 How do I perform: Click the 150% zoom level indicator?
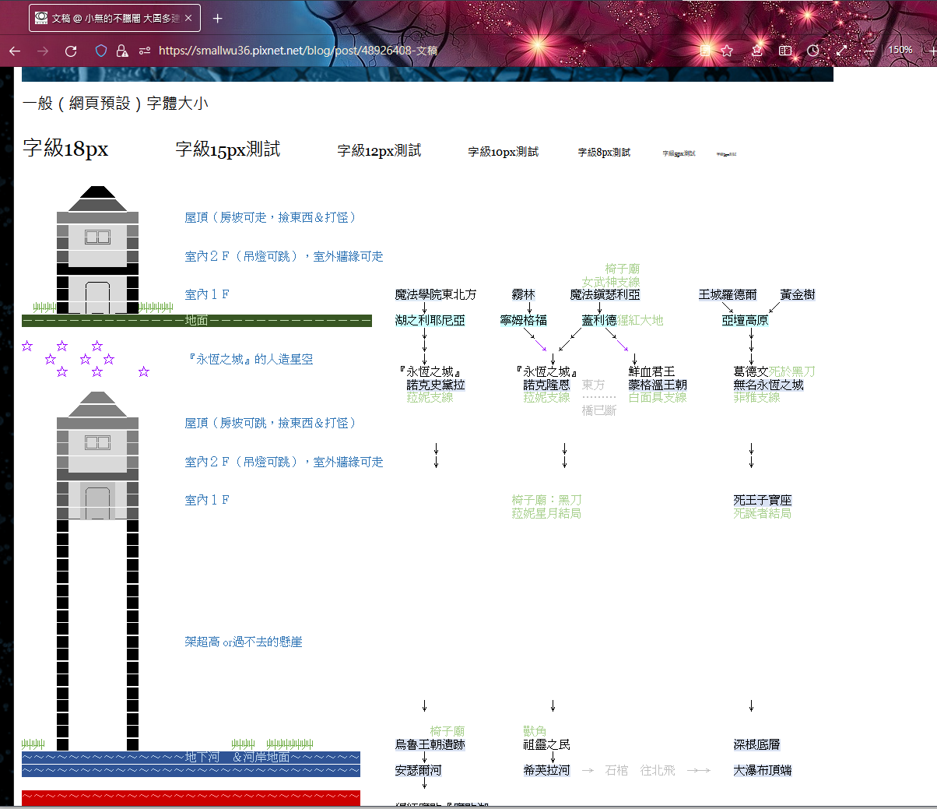900,50
